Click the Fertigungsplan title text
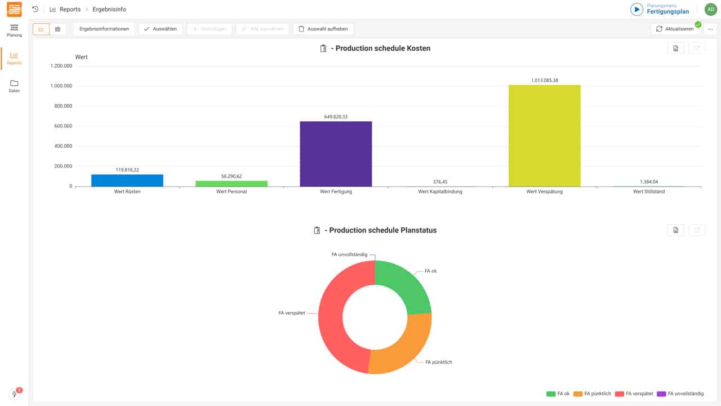 click(667, 11)
